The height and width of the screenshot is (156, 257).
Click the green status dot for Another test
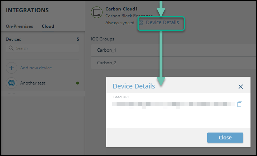77,83
